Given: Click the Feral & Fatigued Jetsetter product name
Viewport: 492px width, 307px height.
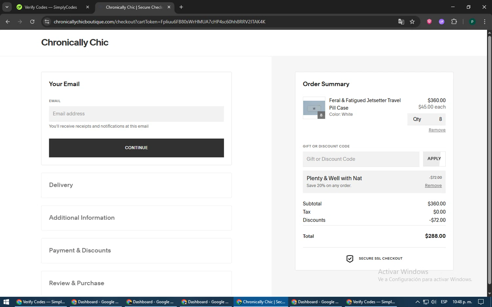Looking at the screenshot, I should [x=365, y=104].
